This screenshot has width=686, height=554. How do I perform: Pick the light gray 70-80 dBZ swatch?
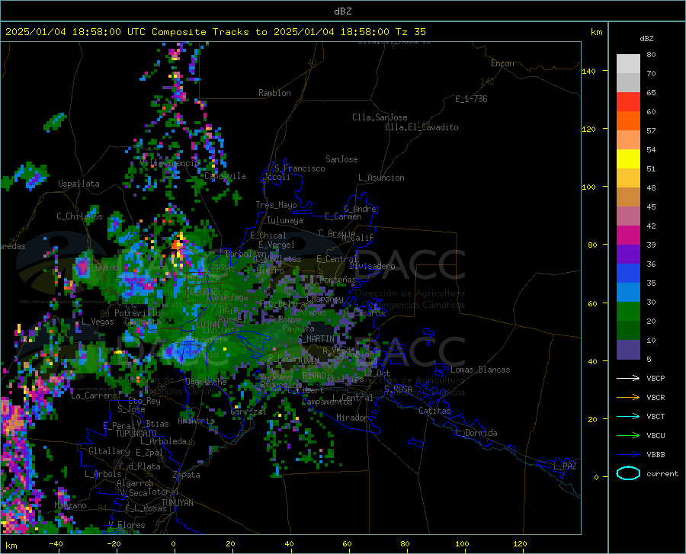click(x=628, y=64)
